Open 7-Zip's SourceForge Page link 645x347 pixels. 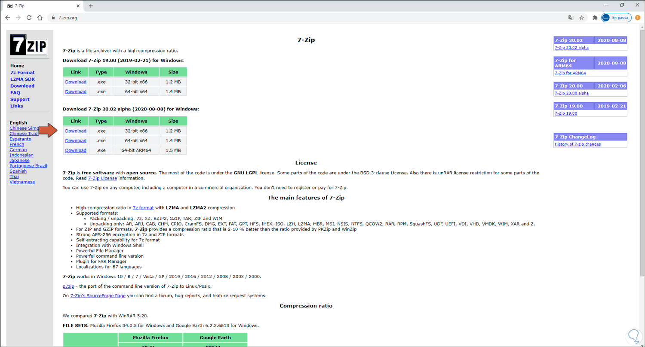pos(98,295)
